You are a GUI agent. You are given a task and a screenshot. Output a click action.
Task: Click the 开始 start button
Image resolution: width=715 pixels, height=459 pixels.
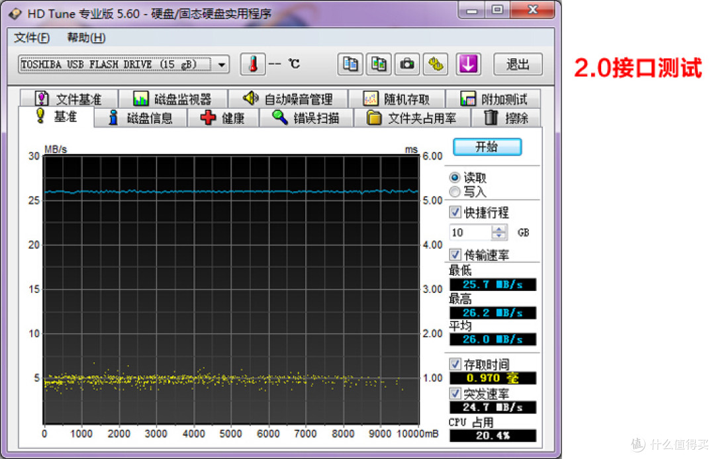point(487,147)
